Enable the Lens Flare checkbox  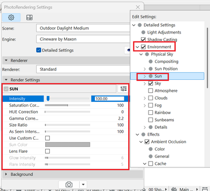tap(47, 151)
